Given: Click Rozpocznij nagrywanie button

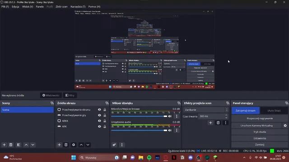Looking at the screenshot, I should 260,118.
